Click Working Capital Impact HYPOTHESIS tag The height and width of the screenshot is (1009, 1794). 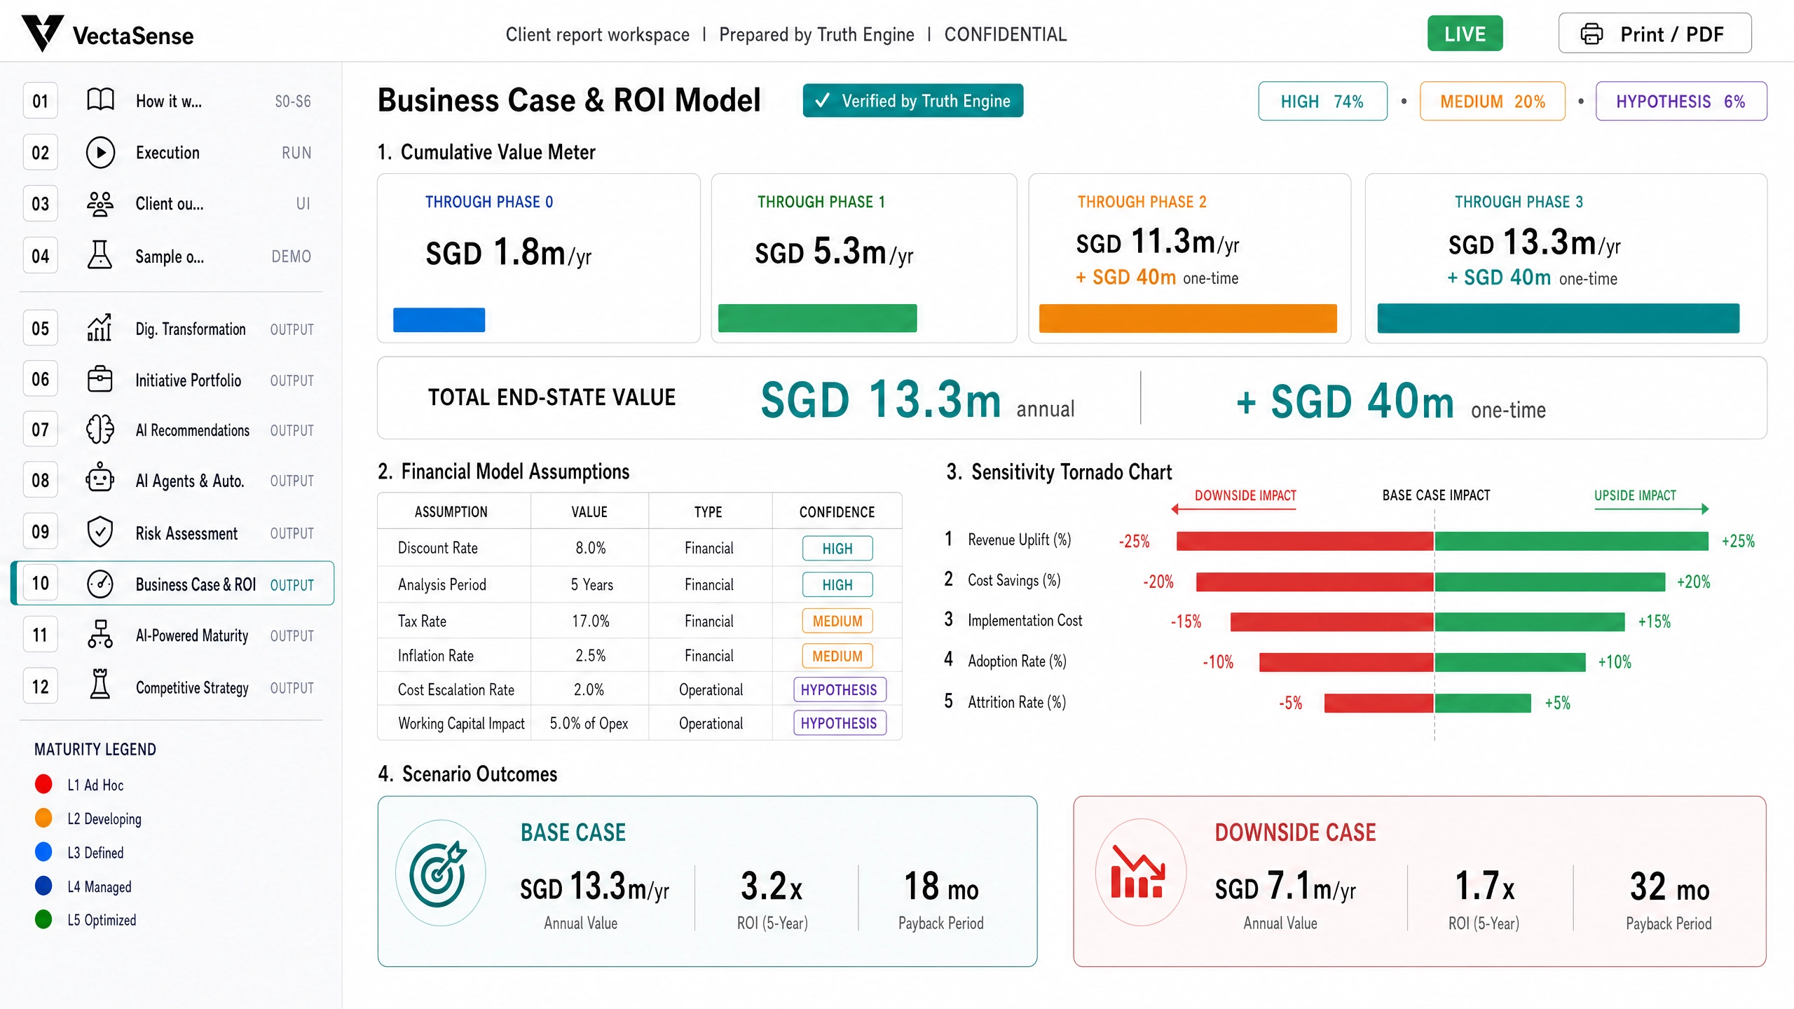pos(839,723)
